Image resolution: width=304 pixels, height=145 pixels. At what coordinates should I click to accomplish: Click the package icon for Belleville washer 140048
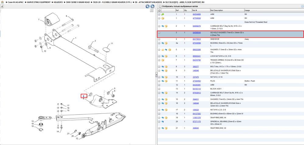coord(166,103)
